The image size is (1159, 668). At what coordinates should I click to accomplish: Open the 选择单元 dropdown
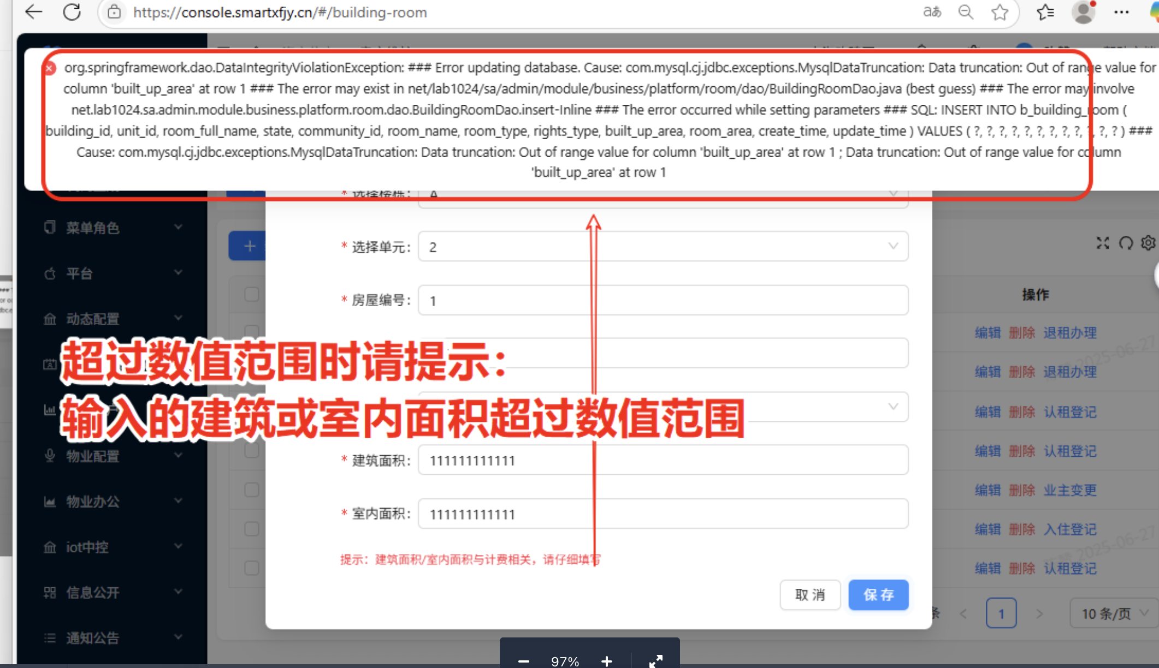[663, 246]
